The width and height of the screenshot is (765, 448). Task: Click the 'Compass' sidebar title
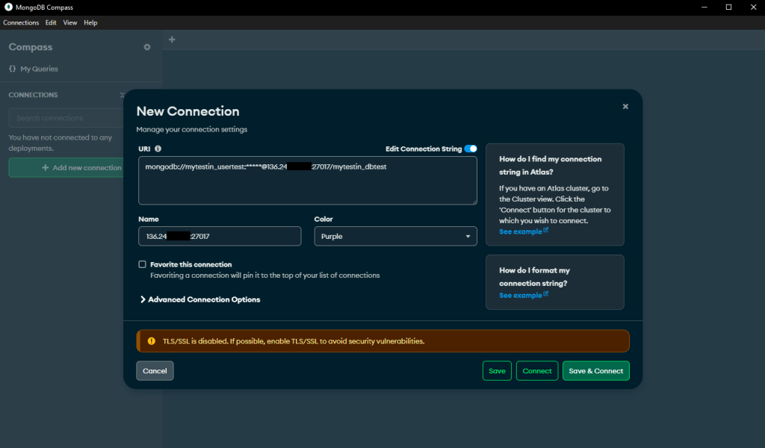pos(30,47)
